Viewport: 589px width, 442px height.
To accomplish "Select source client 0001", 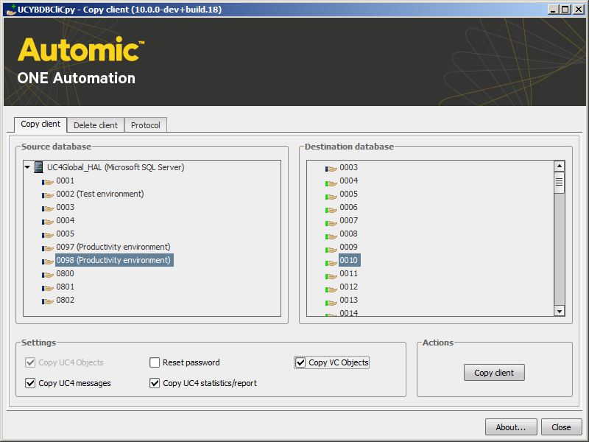I will coord(66,180).
